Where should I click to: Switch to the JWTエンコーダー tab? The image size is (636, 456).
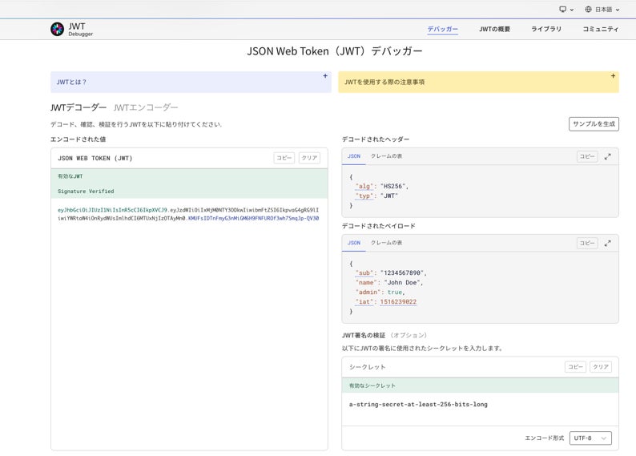(x=146, y=107)
